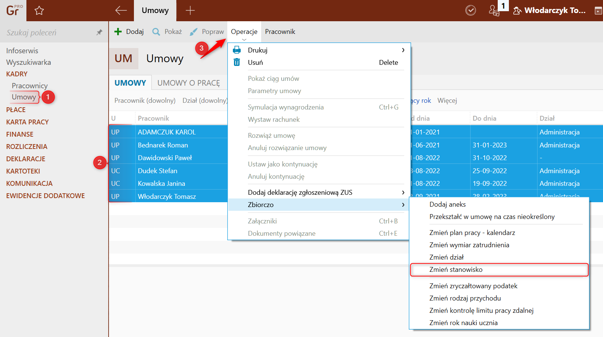Open user profile Włodarczyk To...
Image resolution: width=603 pixels, height=337 pixels.
[549, 10]
